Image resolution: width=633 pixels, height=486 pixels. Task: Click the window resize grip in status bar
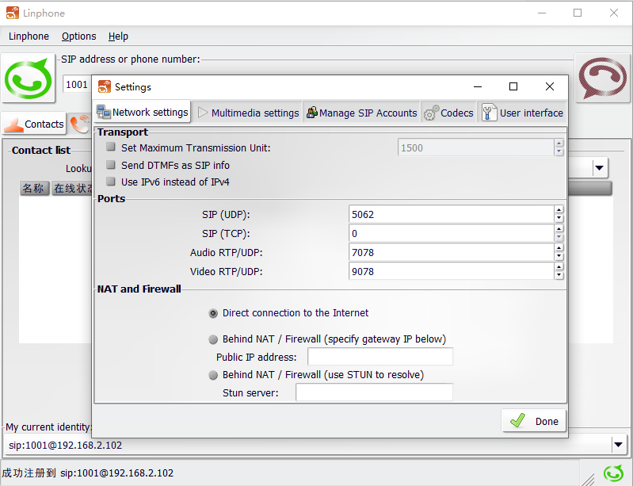588,479
